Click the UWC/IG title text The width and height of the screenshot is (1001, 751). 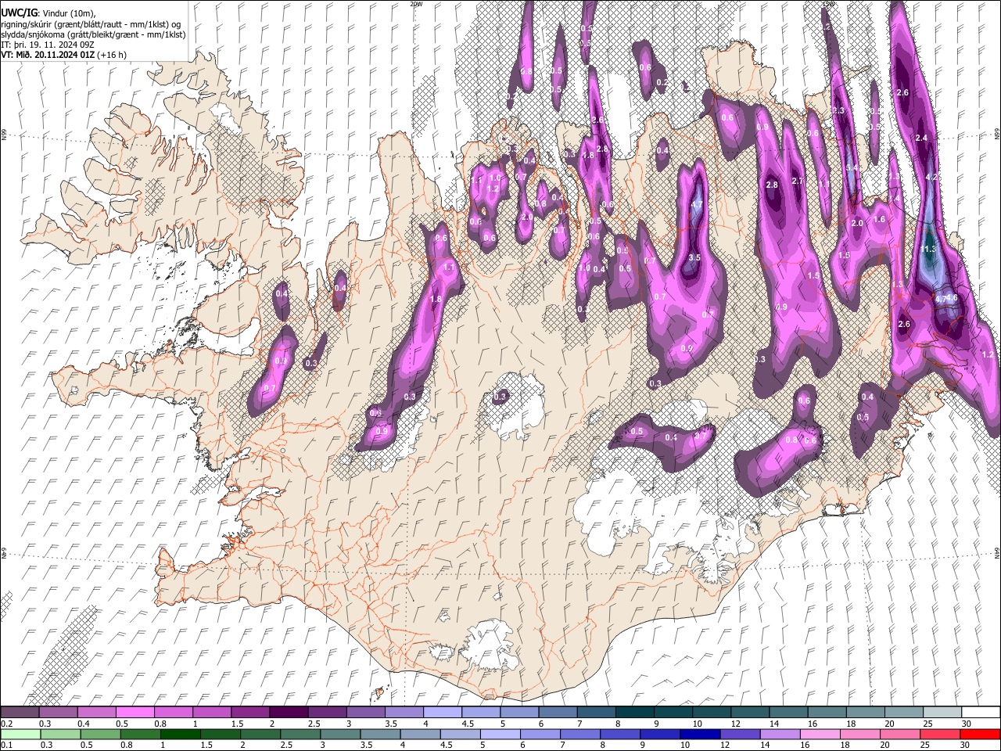tap(18, 13)
